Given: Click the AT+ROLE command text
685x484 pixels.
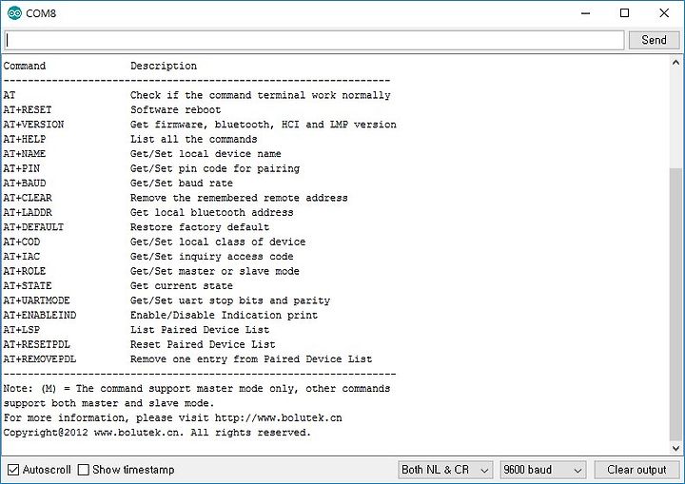Looking at the screenshot, I should click(25, 271).
